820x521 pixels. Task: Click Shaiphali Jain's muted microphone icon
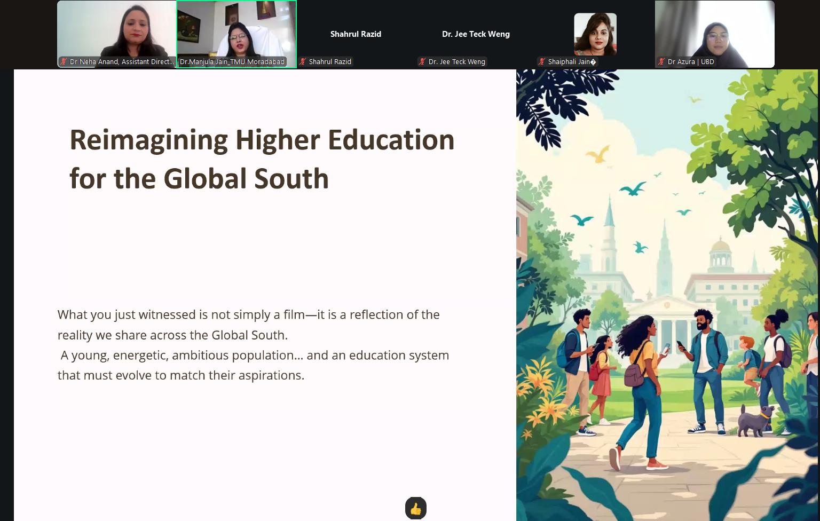tap(542, 62)
